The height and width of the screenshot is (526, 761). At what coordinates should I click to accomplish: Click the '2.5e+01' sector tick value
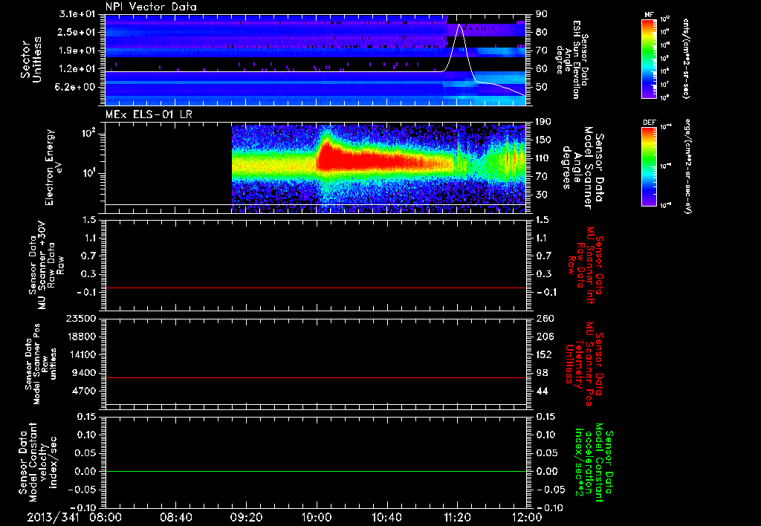[77, 32]
